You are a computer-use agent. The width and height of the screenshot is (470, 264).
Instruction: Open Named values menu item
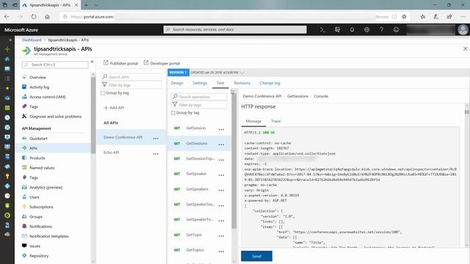pyautogui.click(x=42, y=168)
